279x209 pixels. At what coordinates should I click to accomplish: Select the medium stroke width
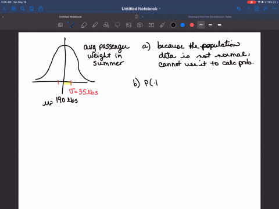[210, 25]
